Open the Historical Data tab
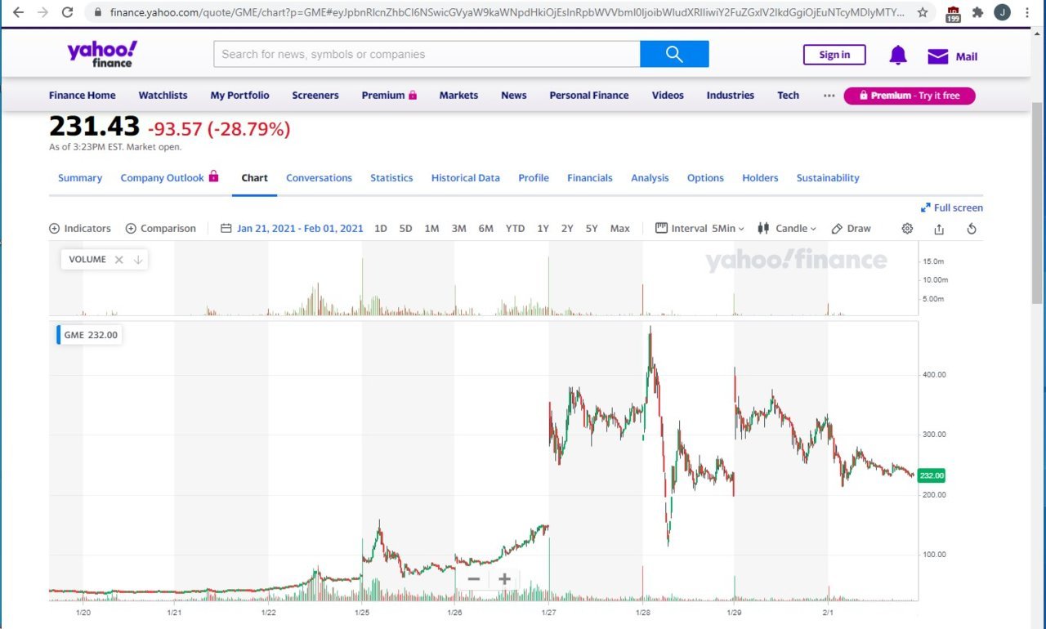Viewport: 1046px width, 629px height. [465, 178]
